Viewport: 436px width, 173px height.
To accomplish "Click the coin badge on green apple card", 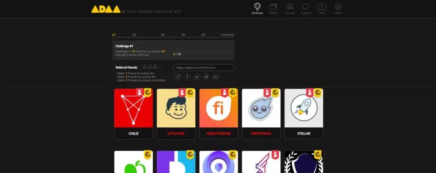I will click(148, 155).
